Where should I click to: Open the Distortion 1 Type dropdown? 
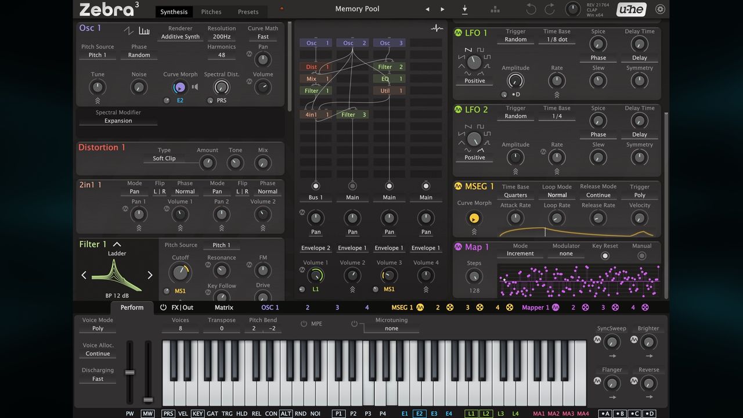pyautogui.click(x=164, y=158)
